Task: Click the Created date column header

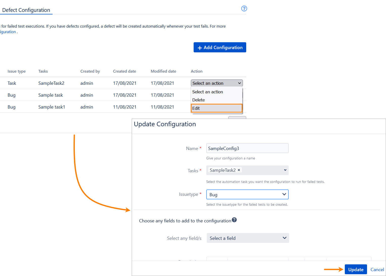Action: pos(124,71)
